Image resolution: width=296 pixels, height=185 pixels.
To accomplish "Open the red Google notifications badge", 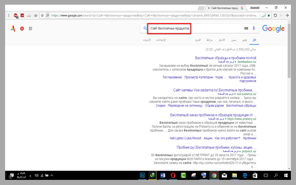I will point(22,29).
